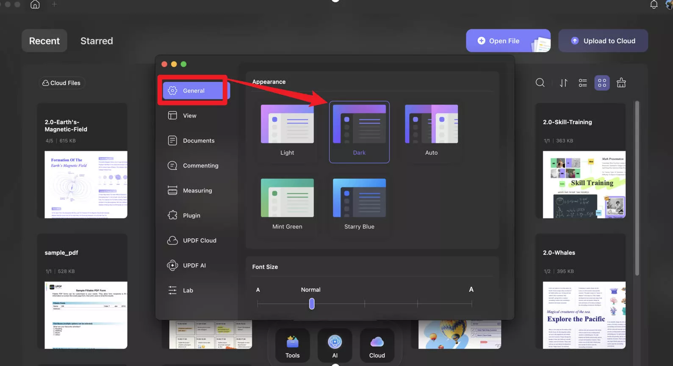Image resolution: width=673 pixels, height=366 pixels.
Task: Search recent files with magnifier icon
Action: tap(540, 83)
